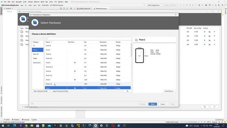Start the third AVD using its green play icon
227x128 pixels.
coord(205,40)
